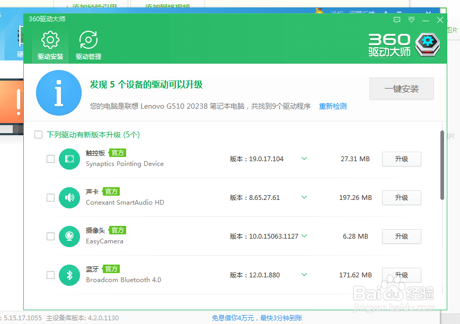Click the 官方 badge next to 声卡
Image resolution: width=460 pixels, height=324 pixels.
[x=111, y=191]
